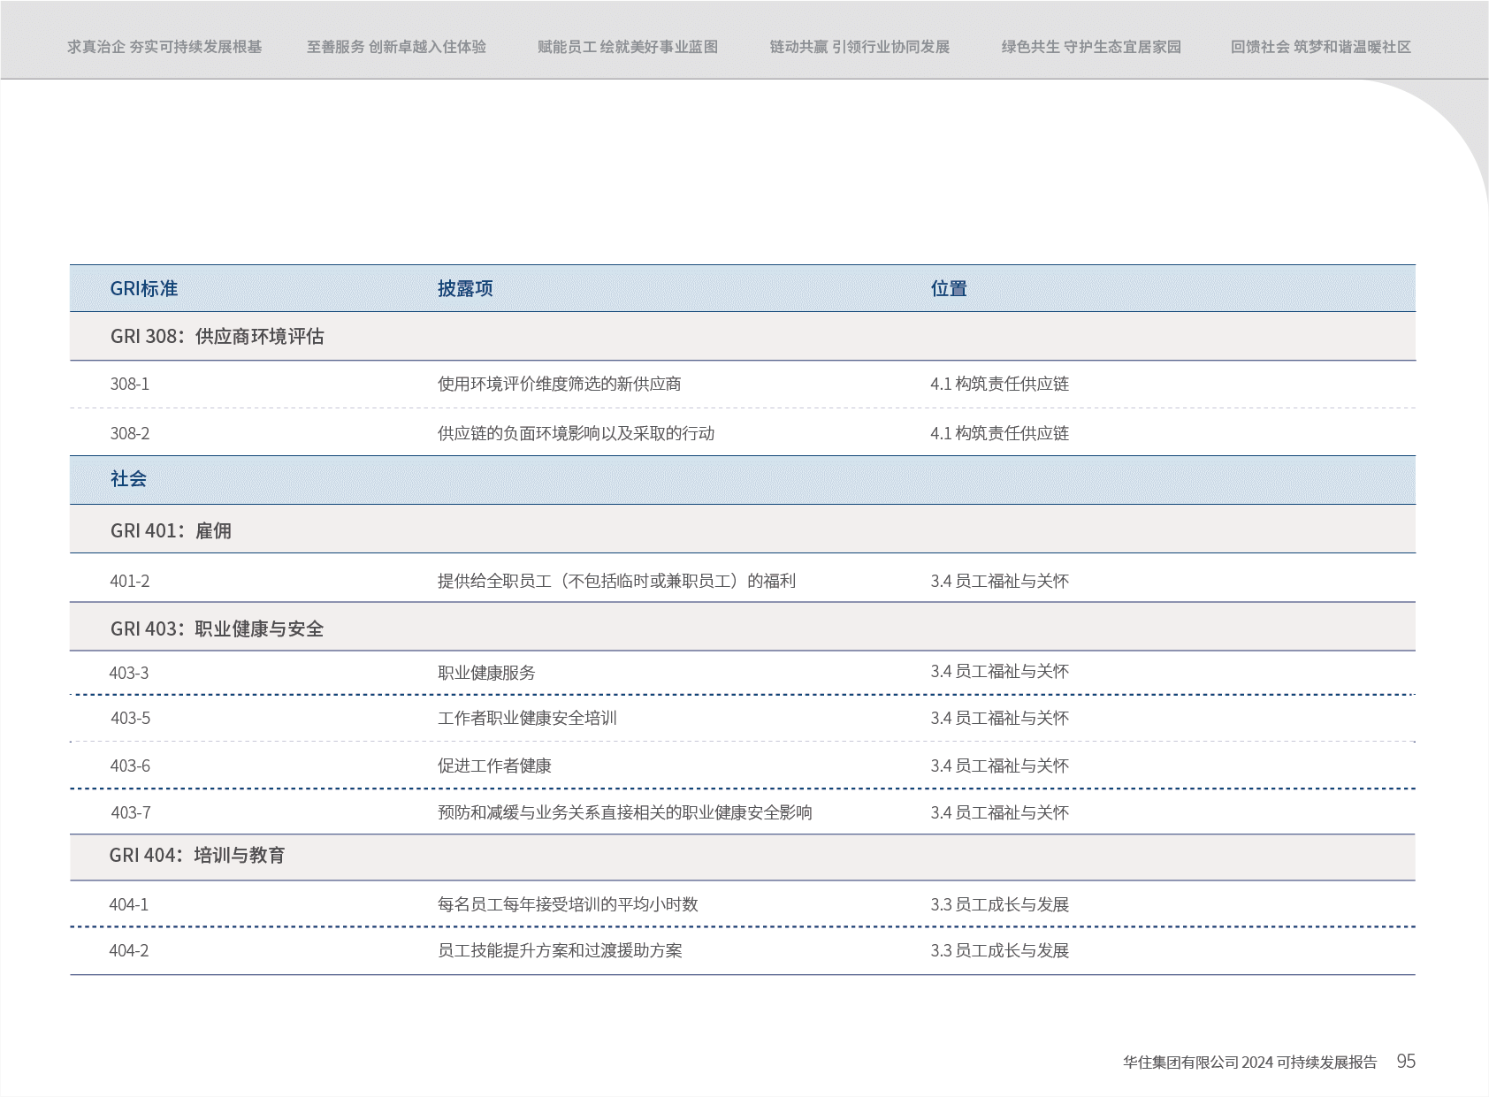Viewport: 1489px width, 1097px height.
Task: Select the GRI 308：供应商环境评估 section row
Action: coord(218,337)
